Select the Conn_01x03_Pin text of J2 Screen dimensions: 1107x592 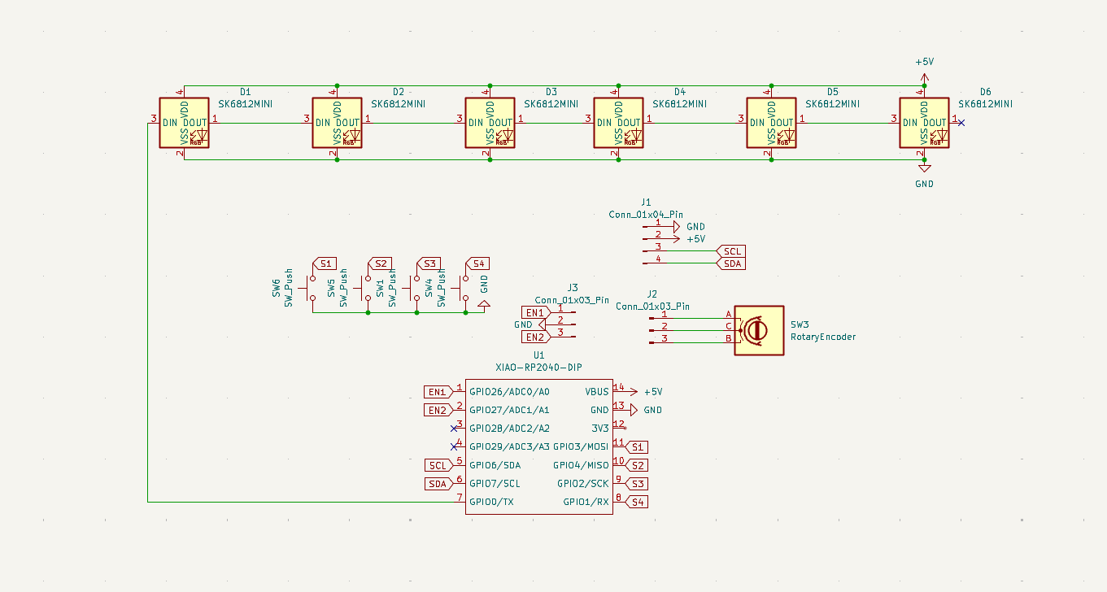click(654, 307)
